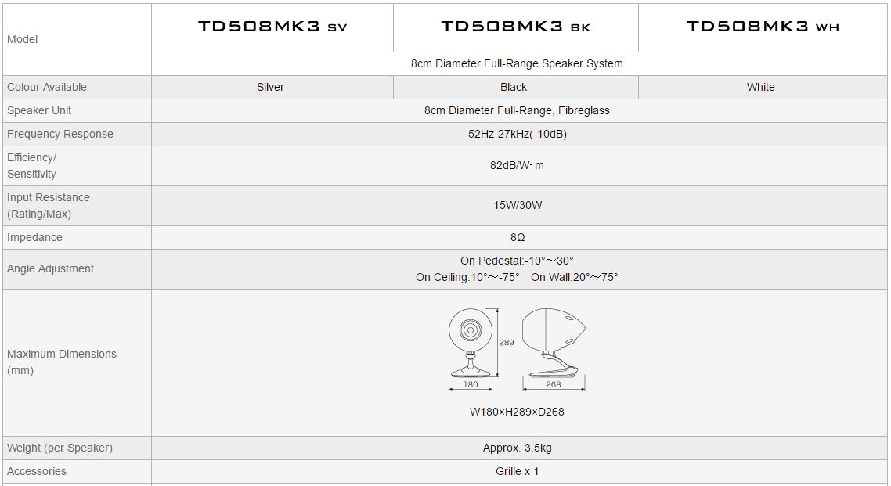Viewport: 891px width, 486px height.
Task: Click the 82dB/W·m sensitivity value
Action: click(x=517, y=165)
